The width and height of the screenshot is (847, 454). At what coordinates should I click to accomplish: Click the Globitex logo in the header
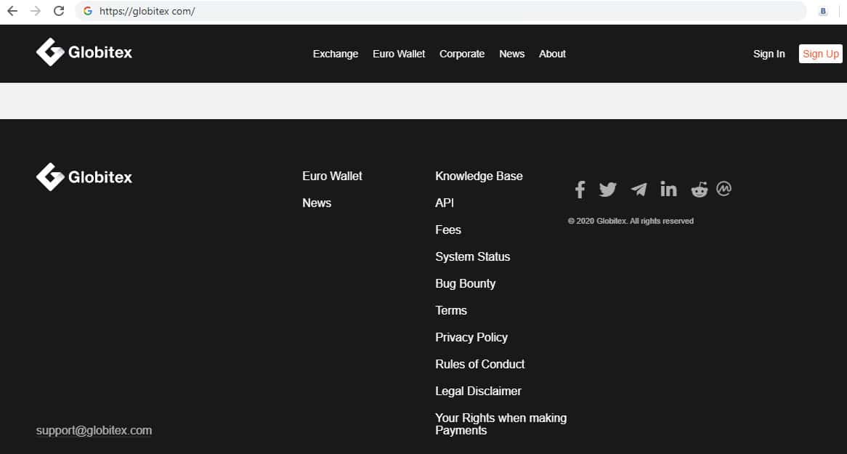click(84, 52)
